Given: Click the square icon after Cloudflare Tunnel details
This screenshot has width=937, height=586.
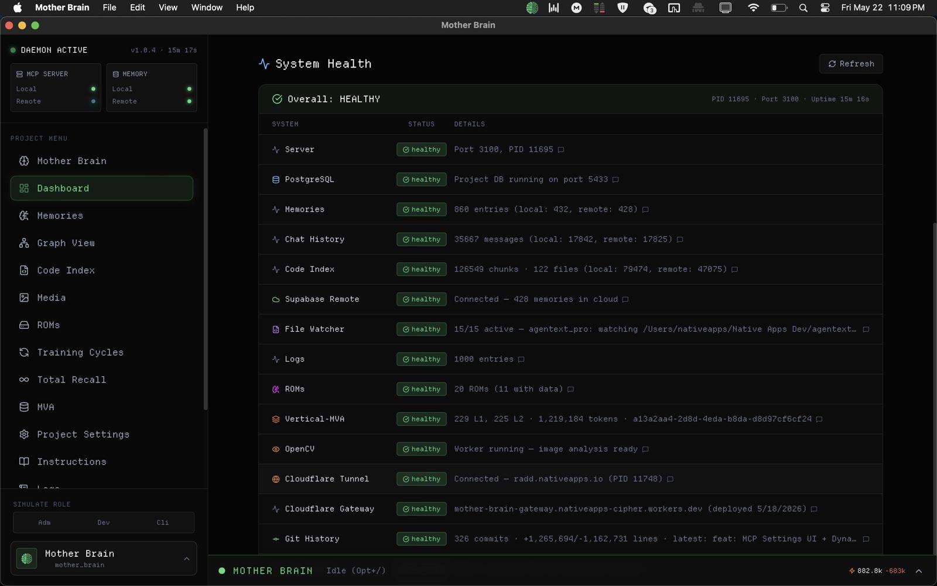Looking at the screenshot, I should [x=671, y=479].
